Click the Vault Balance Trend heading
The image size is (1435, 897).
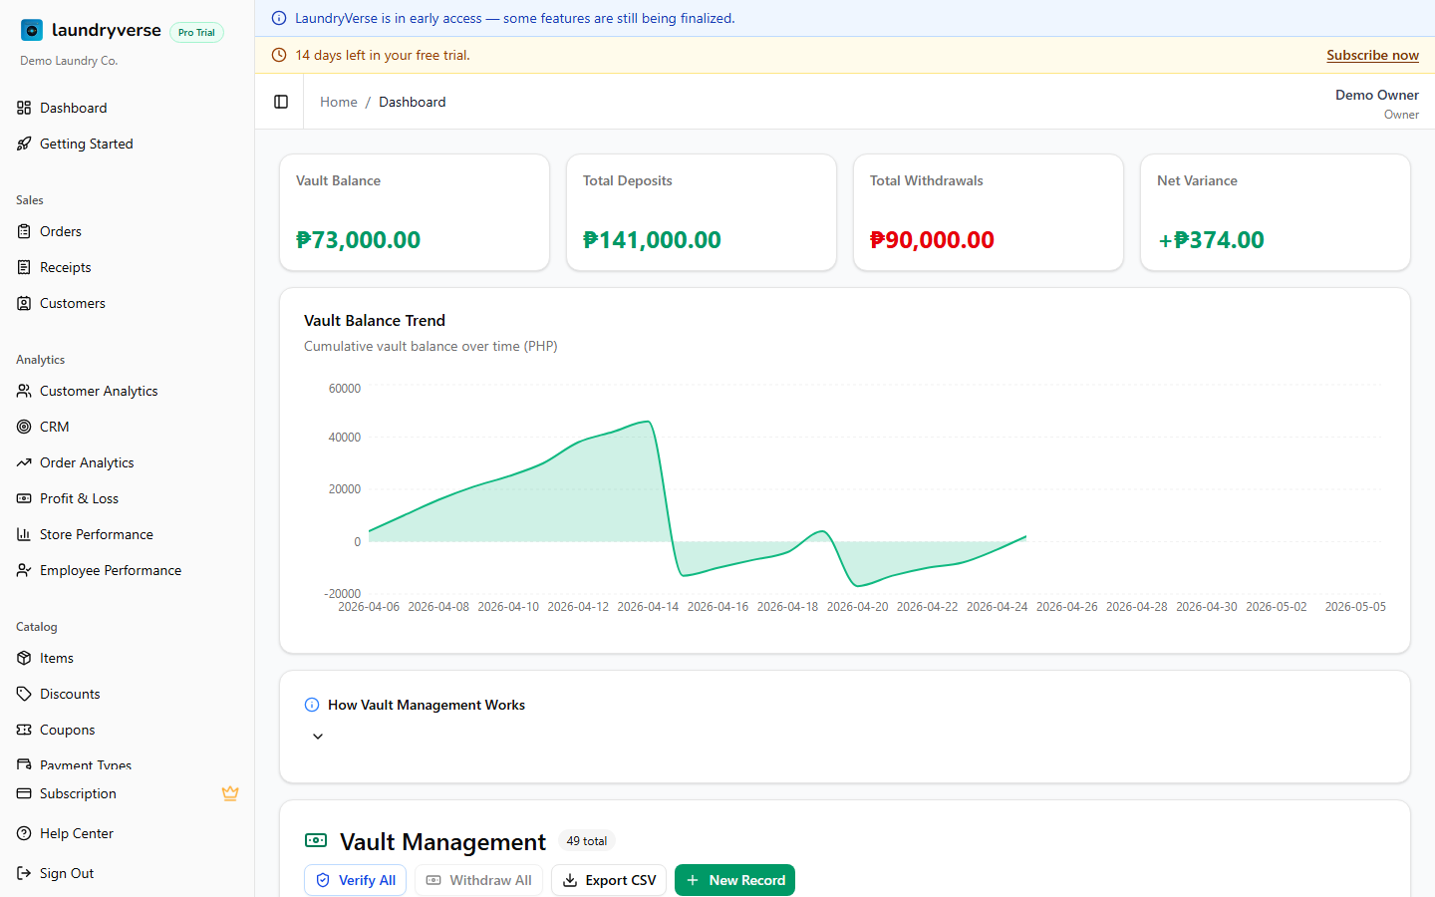(375, 320)
